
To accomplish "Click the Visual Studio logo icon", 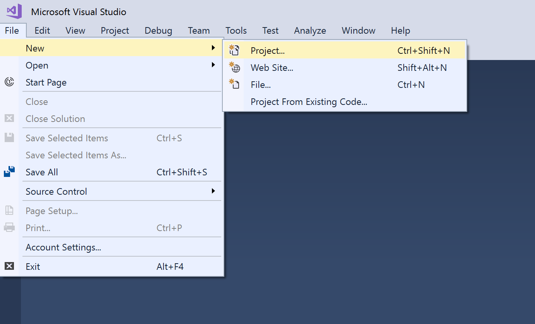I will pos(14,11).
